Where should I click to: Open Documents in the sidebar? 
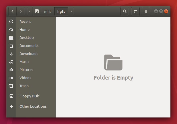tap(29, 46)
